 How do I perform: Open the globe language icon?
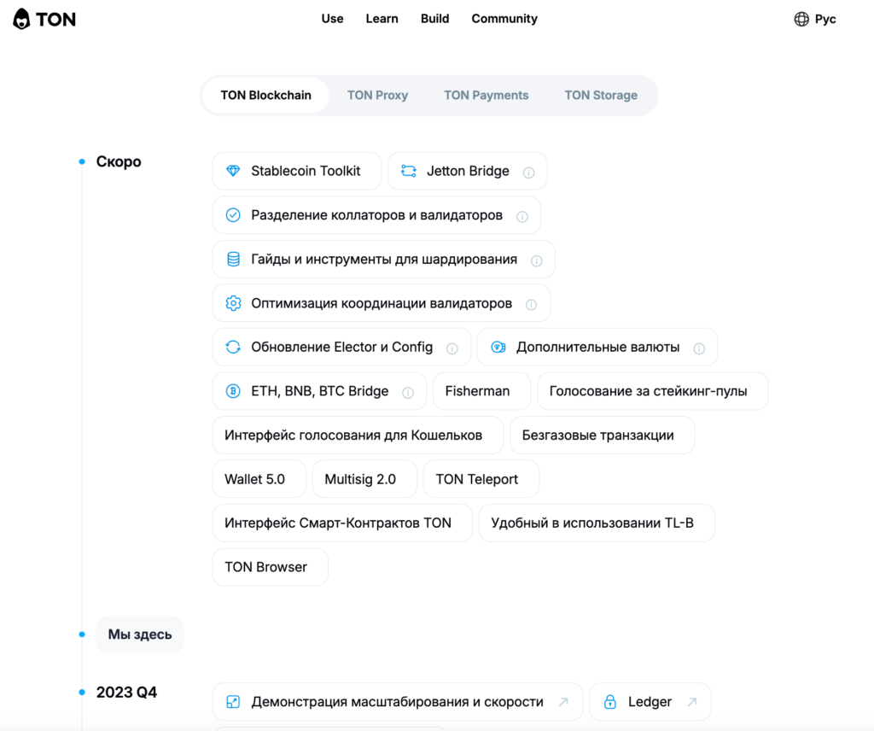800,18
